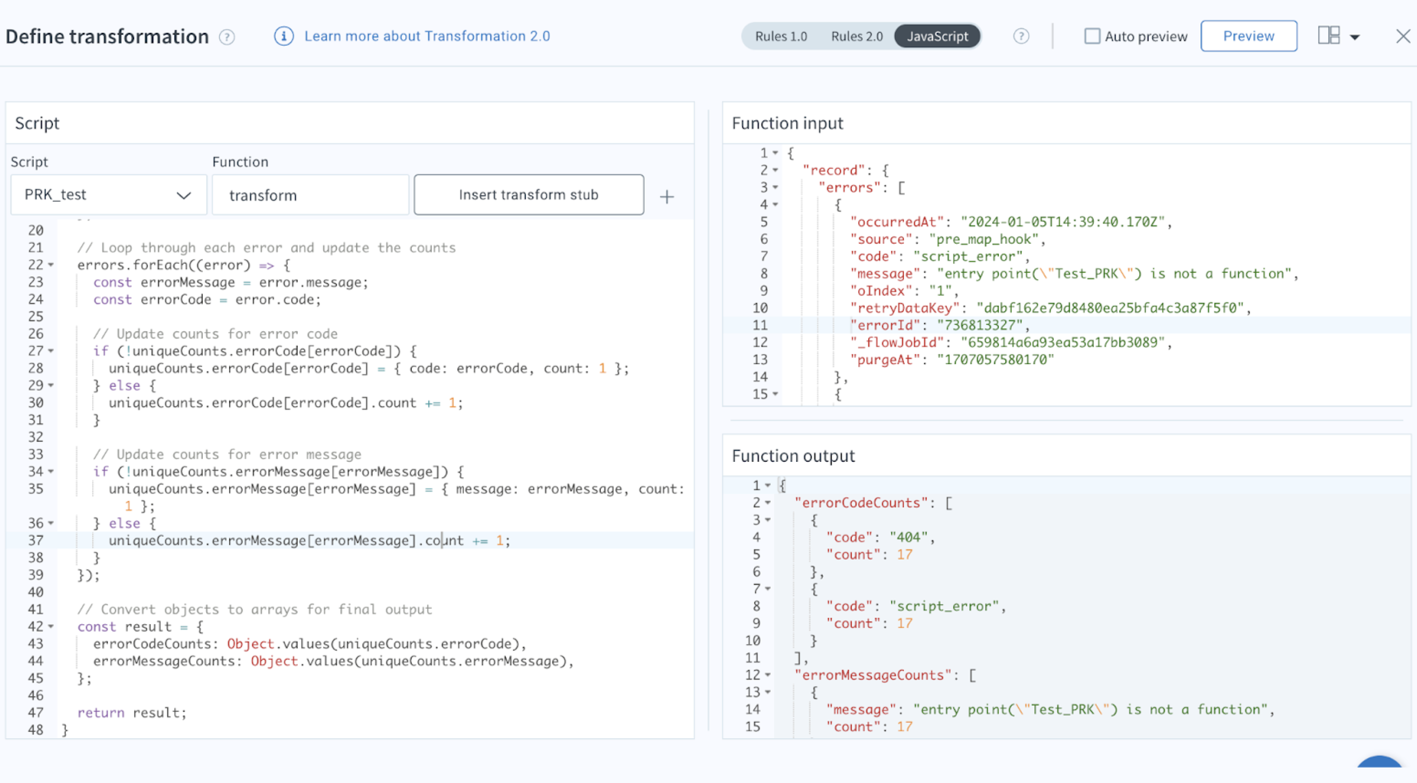1417x783 pixels.
Task: Collapse Function output fold at line 7
Action: (767, 589)
